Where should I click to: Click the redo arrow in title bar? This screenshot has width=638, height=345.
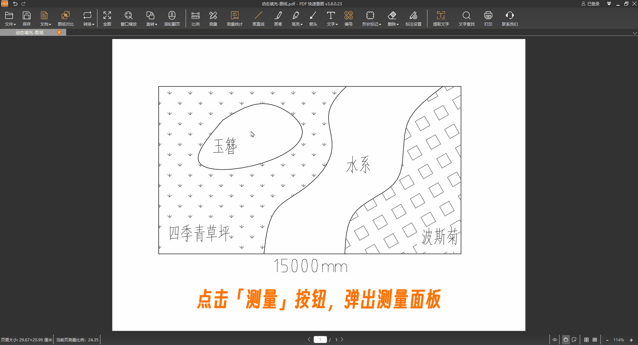click(24, 4)
